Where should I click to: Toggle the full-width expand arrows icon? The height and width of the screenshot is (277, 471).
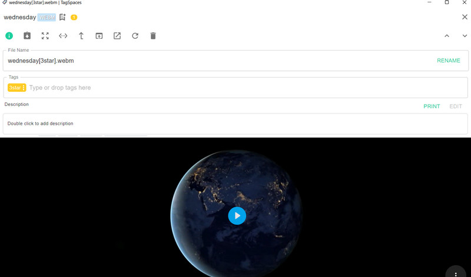click(63, 36)
